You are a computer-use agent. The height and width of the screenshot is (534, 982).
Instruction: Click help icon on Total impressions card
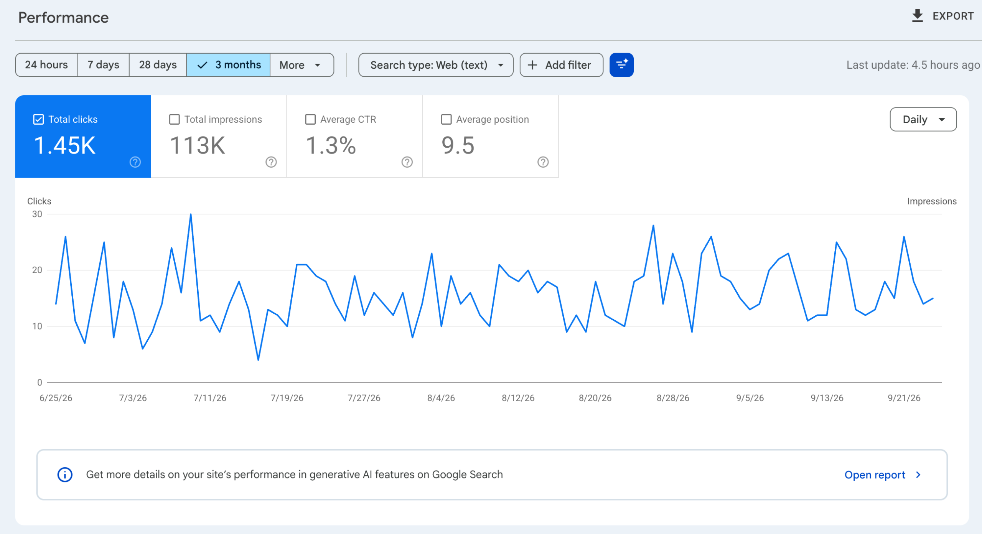(271, 162)
